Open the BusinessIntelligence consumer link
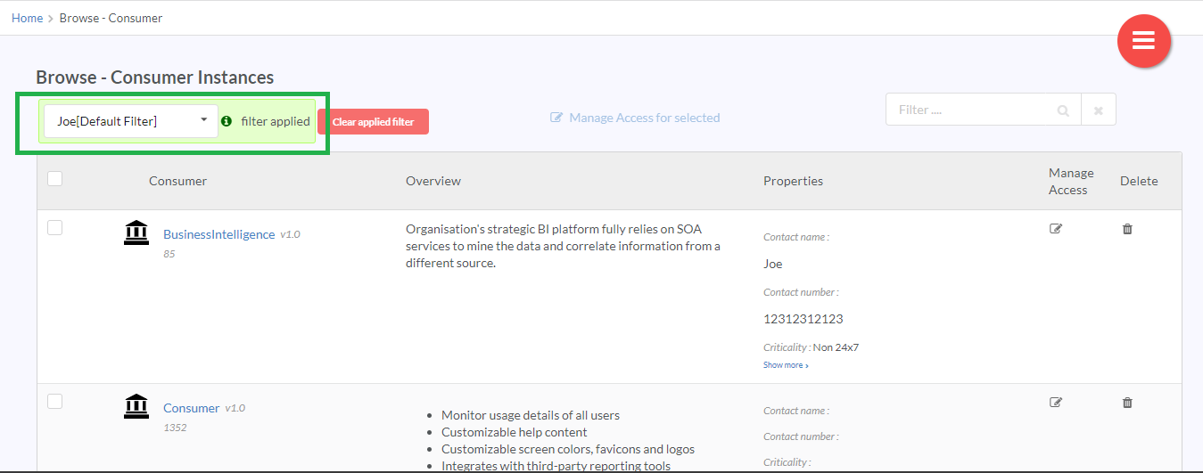Image resolution: width=1203 pixels, height=473 pixels. 218,234
